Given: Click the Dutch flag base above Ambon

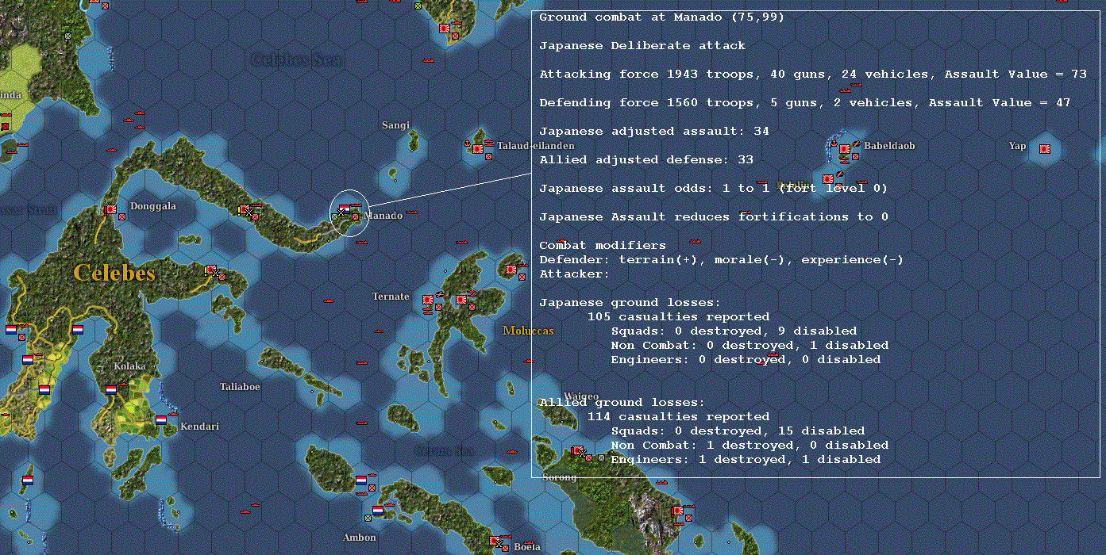Looking at the screenshot, I should 378,511.
